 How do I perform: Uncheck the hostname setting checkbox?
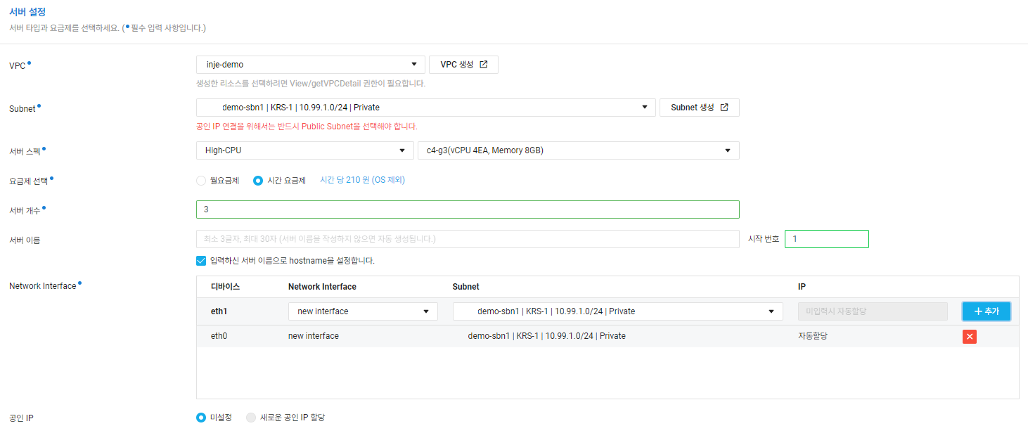point(200,260)
